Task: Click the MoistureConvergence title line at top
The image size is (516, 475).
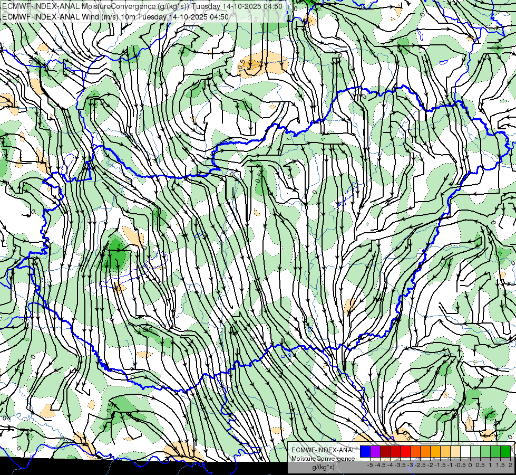Action: (142, 6)
